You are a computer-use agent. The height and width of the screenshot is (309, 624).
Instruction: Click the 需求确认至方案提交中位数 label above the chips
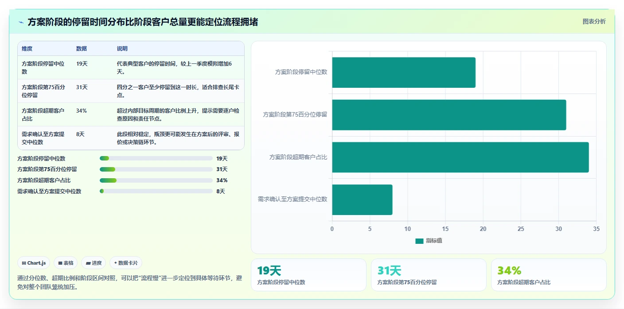pos(49,192)
